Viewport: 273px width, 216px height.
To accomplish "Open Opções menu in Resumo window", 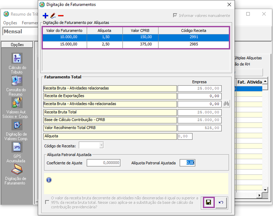I will [10, 23].
